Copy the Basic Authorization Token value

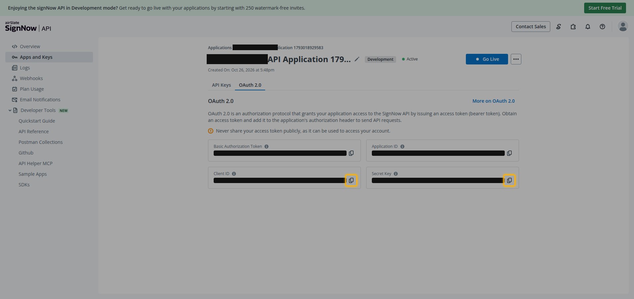(x=351, y=153)
